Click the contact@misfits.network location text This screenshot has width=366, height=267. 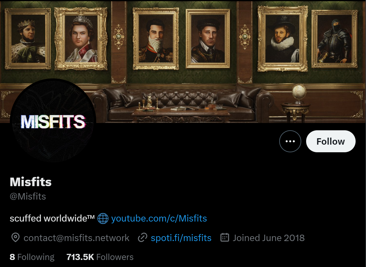point(76,238)
